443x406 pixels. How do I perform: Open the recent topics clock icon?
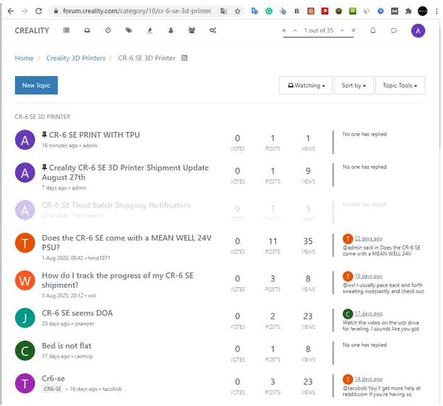[x=108, y=30]
